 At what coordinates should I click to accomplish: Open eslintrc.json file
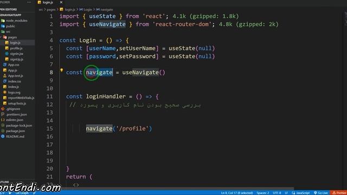pyautogui.click(x=15, y=120)
